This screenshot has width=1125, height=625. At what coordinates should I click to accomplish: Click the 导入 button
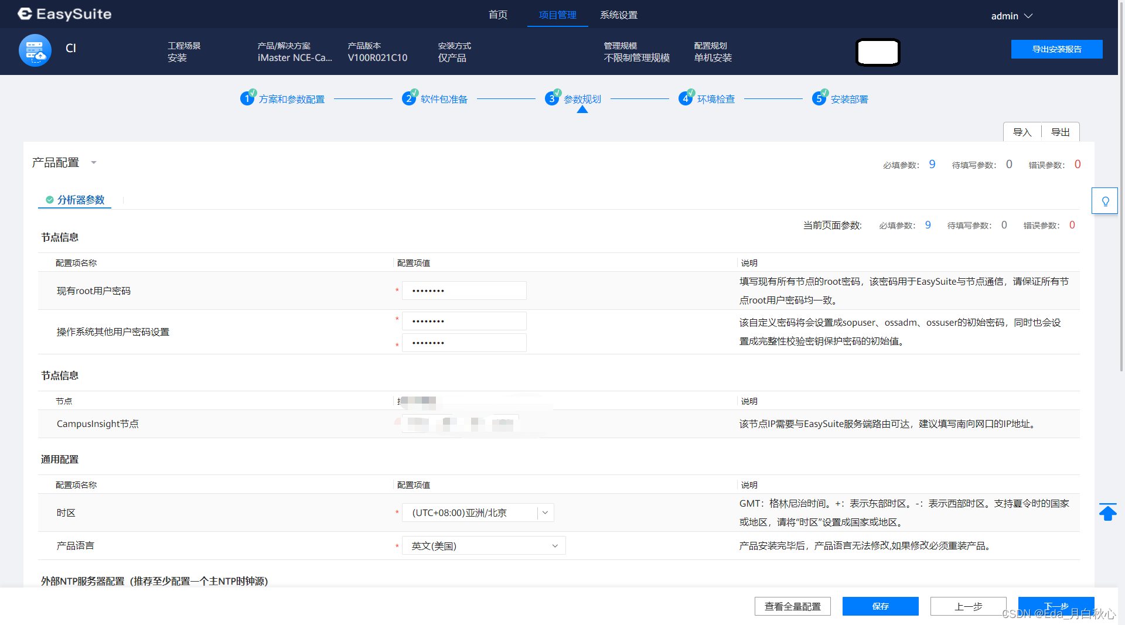point(1022,132)
